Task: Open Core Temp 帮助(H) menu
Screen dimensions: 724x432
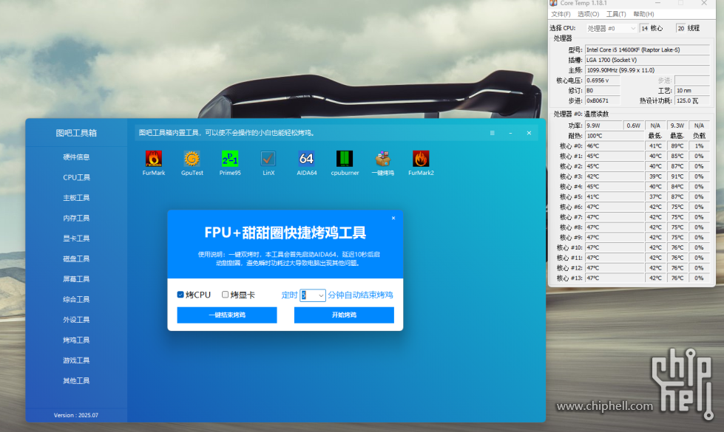Action: click(x=643, y=14)
